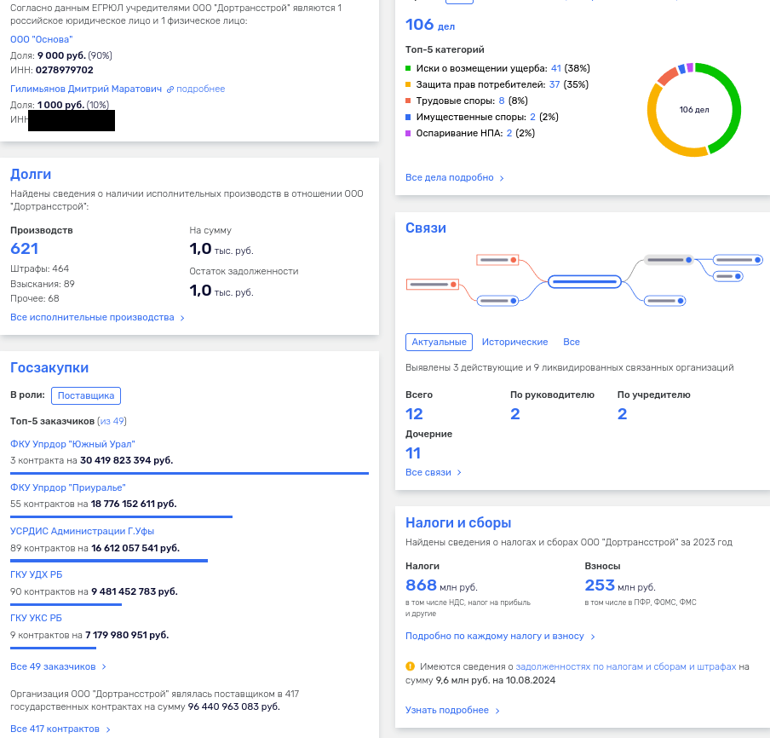The image size is (770, 738).
Task: Open the Долги section heading
Action: 31,174
